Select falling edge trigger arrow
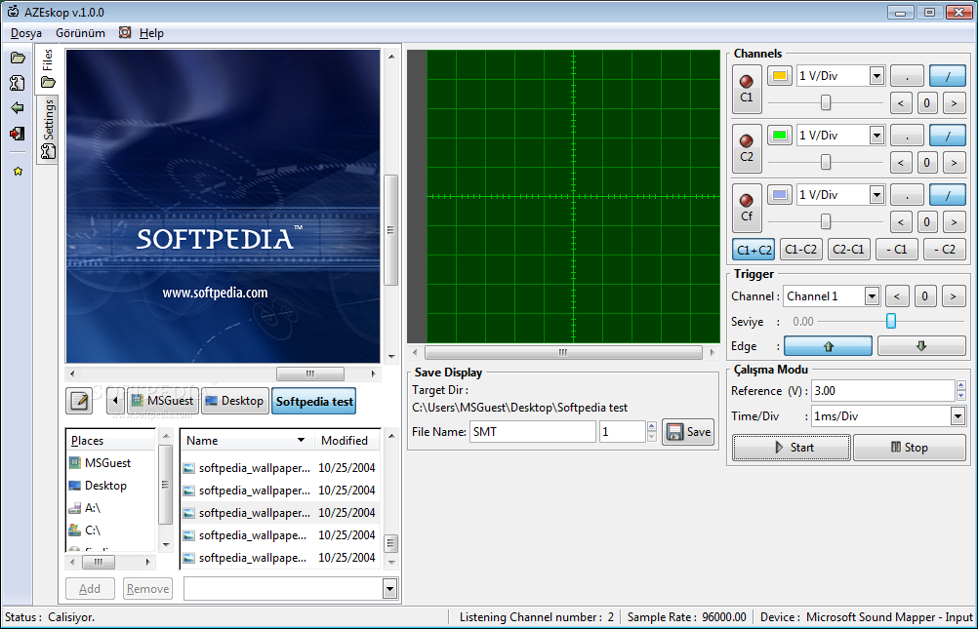Screen dimensions: 978x629 [921, 346]
